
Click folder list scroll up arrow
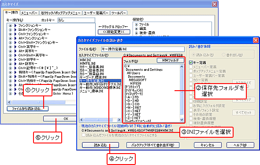[182, 66]
